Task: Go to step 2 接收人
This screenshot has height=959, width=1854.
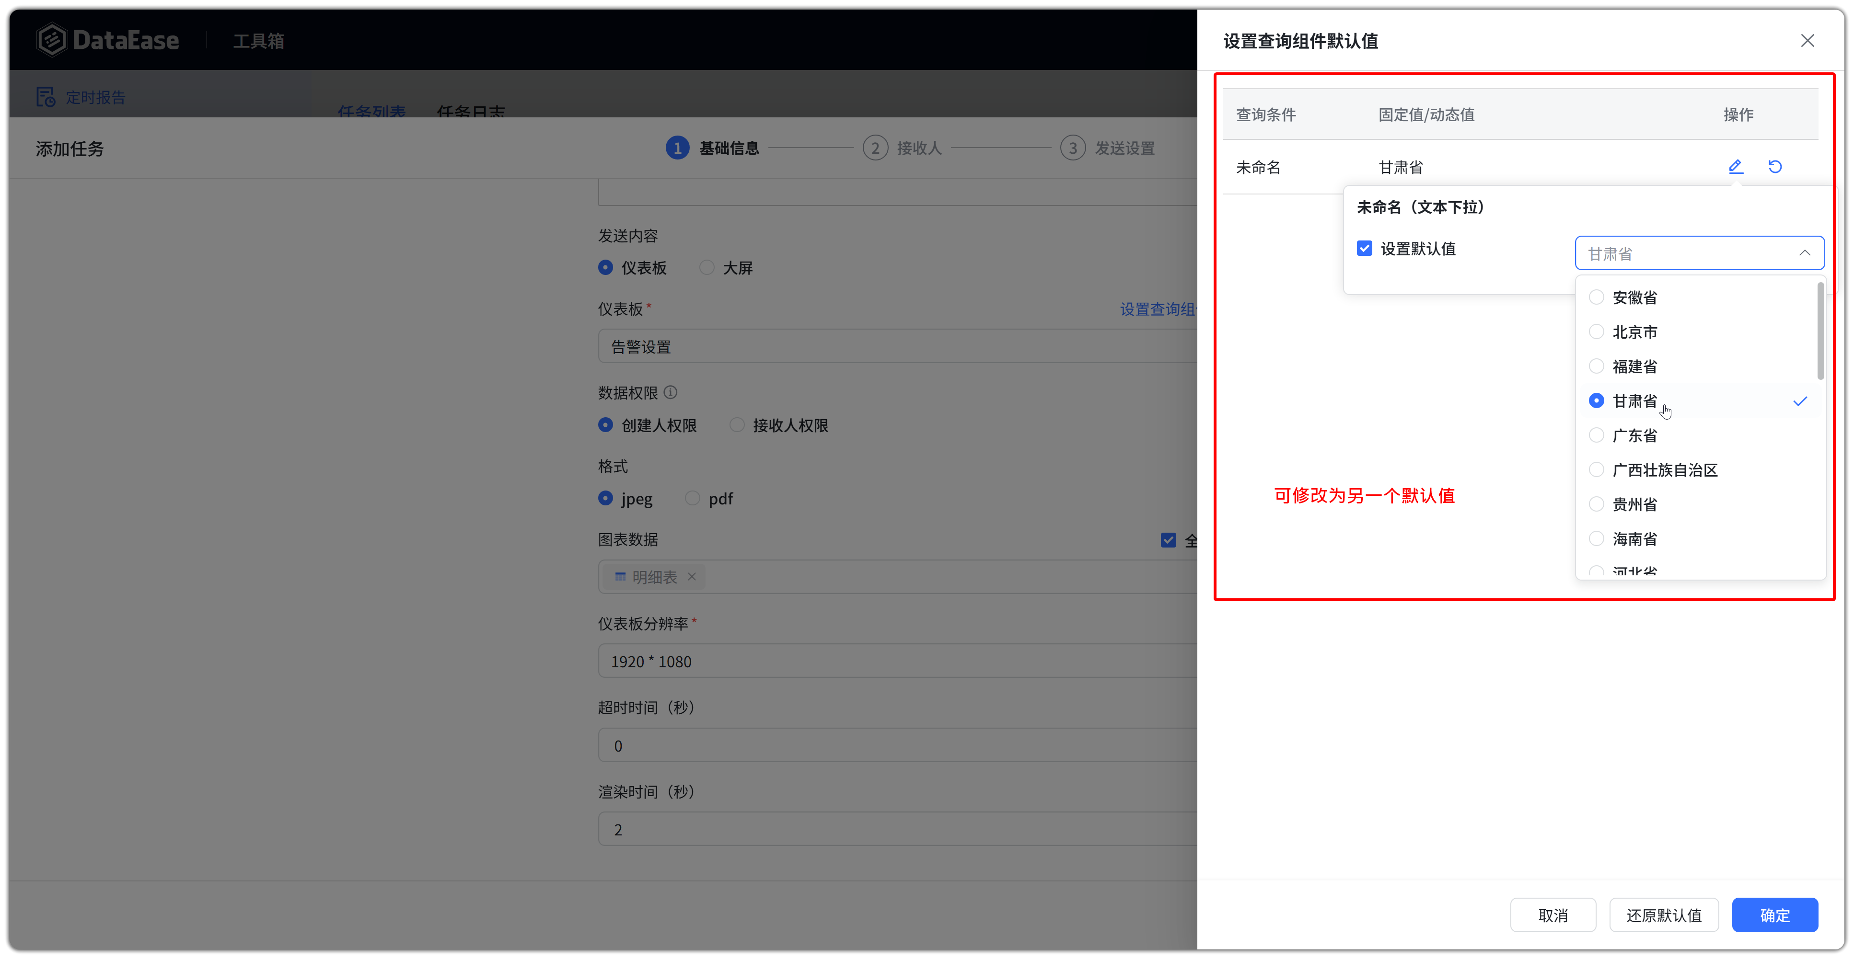Action: 903,148
